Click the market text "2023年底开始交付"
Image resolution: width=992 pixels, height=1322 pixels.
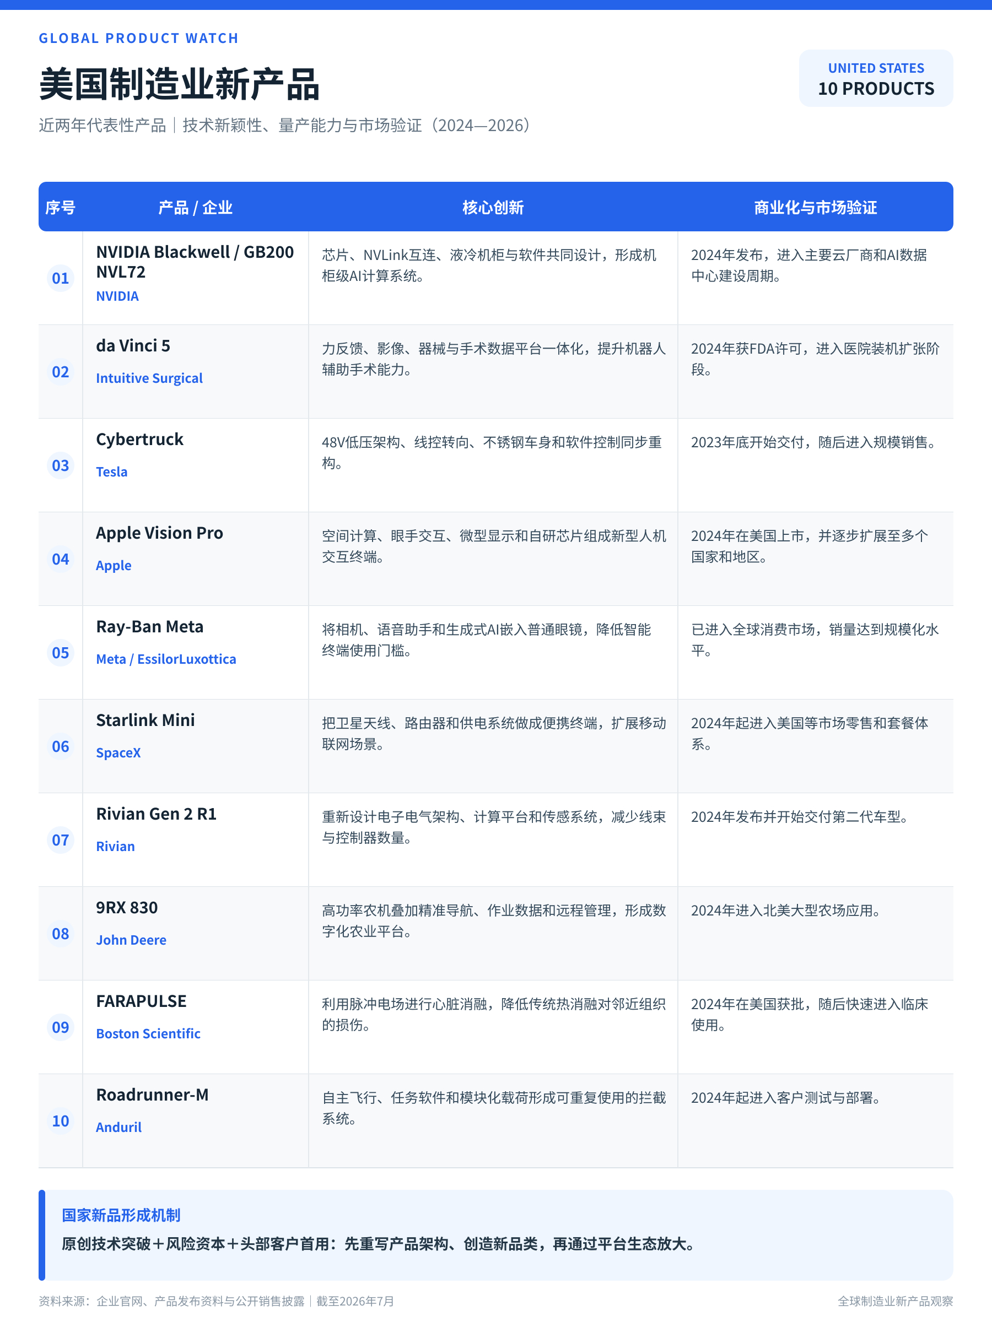pyautogui.click(x=815, y=442)
